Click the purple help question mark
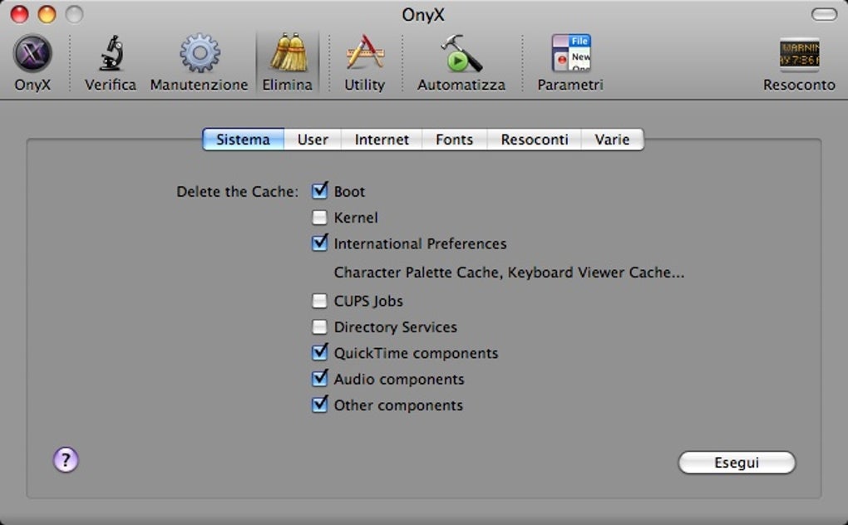The width and height of the screenshot is (848, 525). [66, 459]
